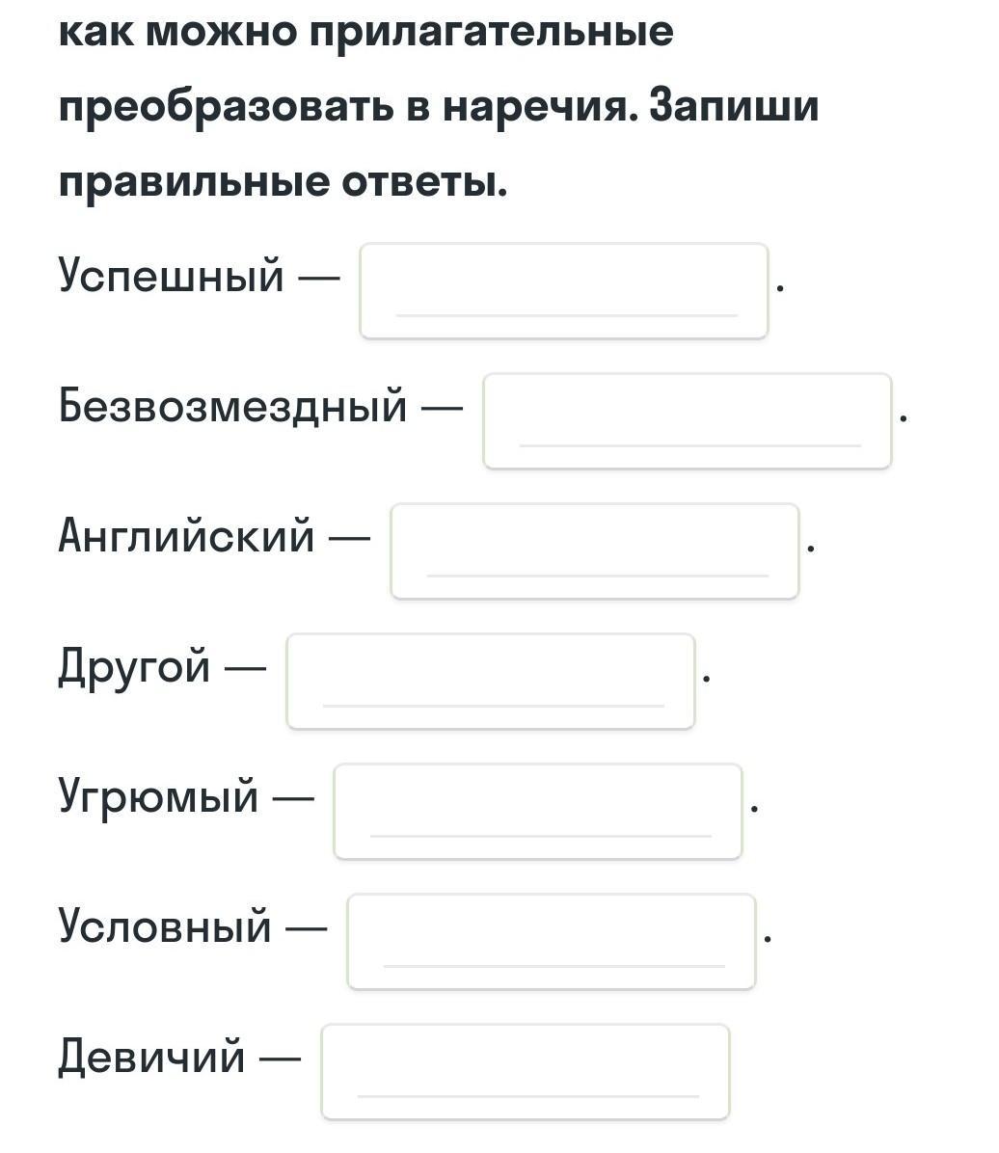Click the word Безвозмездный

coord(232,406)
